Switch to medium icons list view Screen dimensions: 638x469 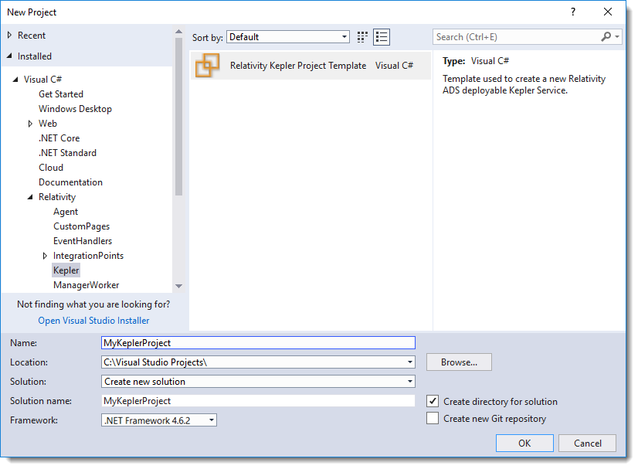coord(382,37)
